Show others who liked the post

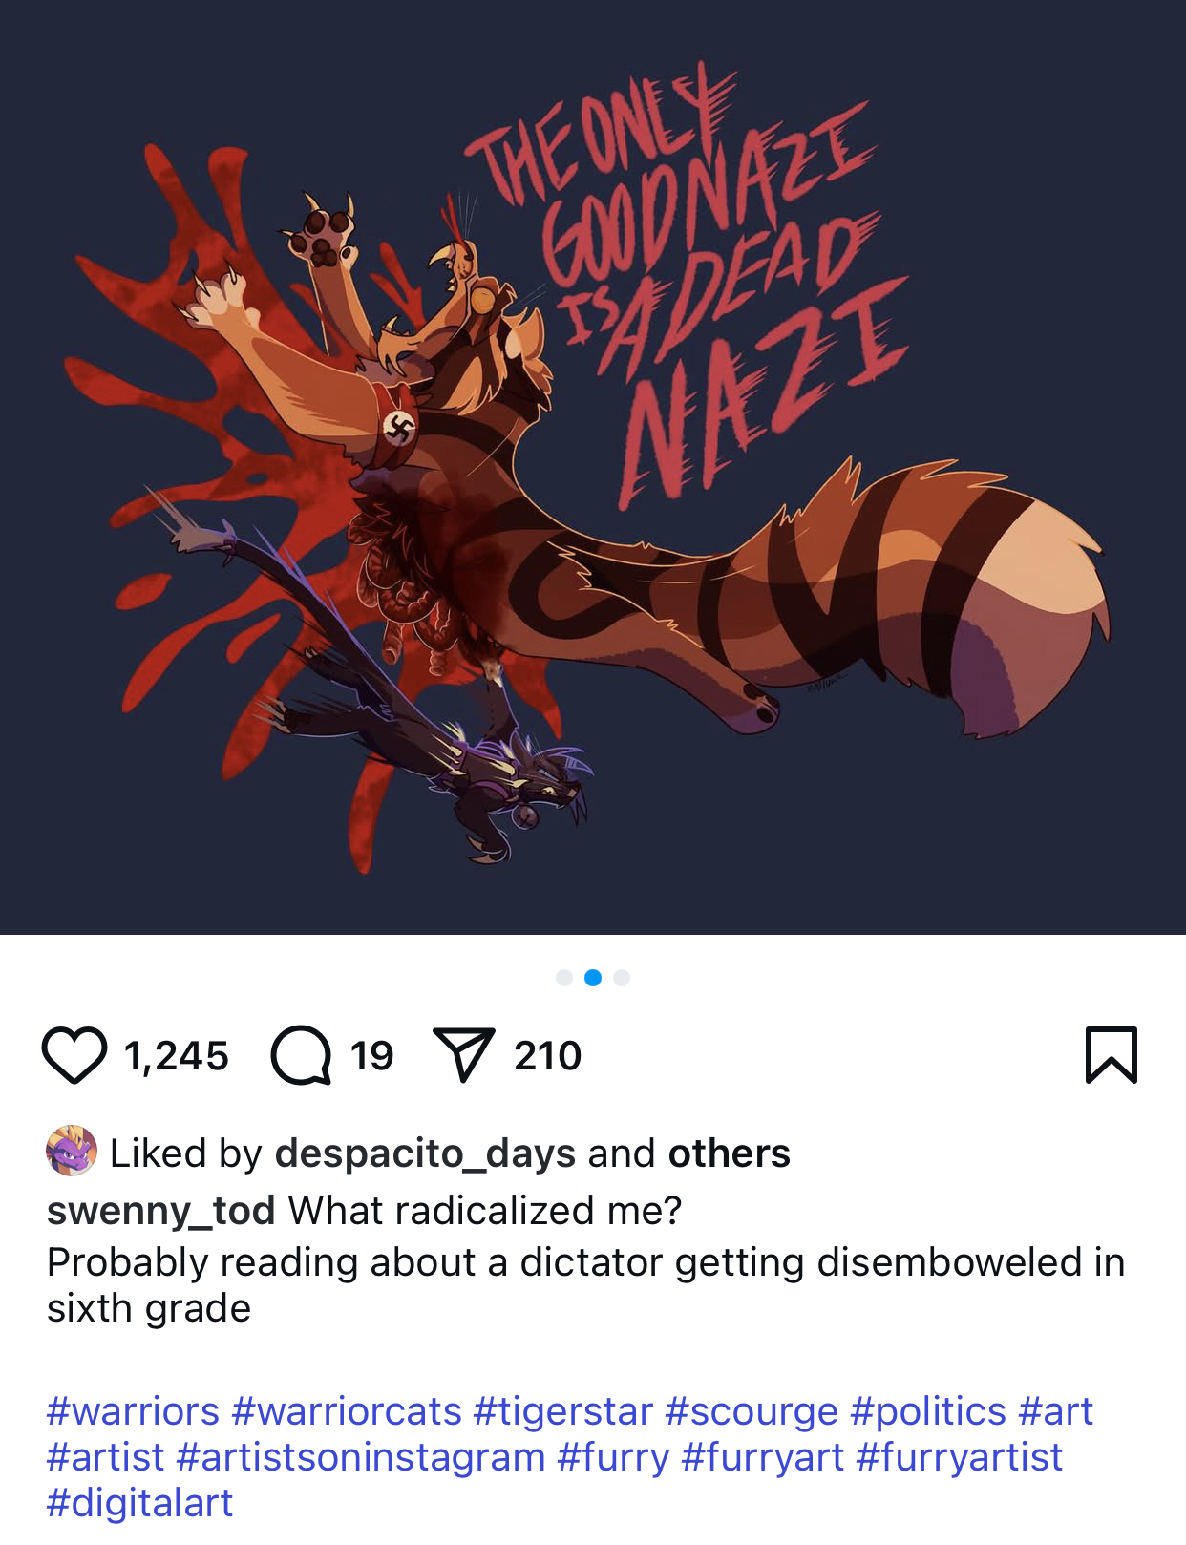coord(729,1153)
